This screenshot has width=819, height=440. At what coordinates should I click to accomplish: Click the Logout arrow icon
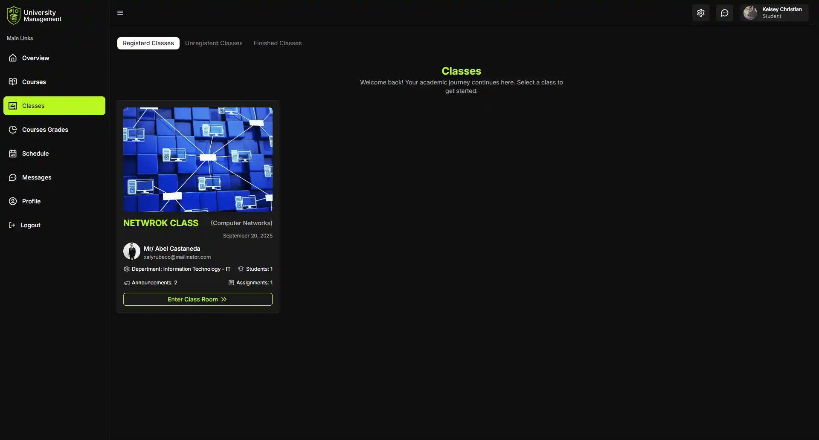tap(12, 225)
